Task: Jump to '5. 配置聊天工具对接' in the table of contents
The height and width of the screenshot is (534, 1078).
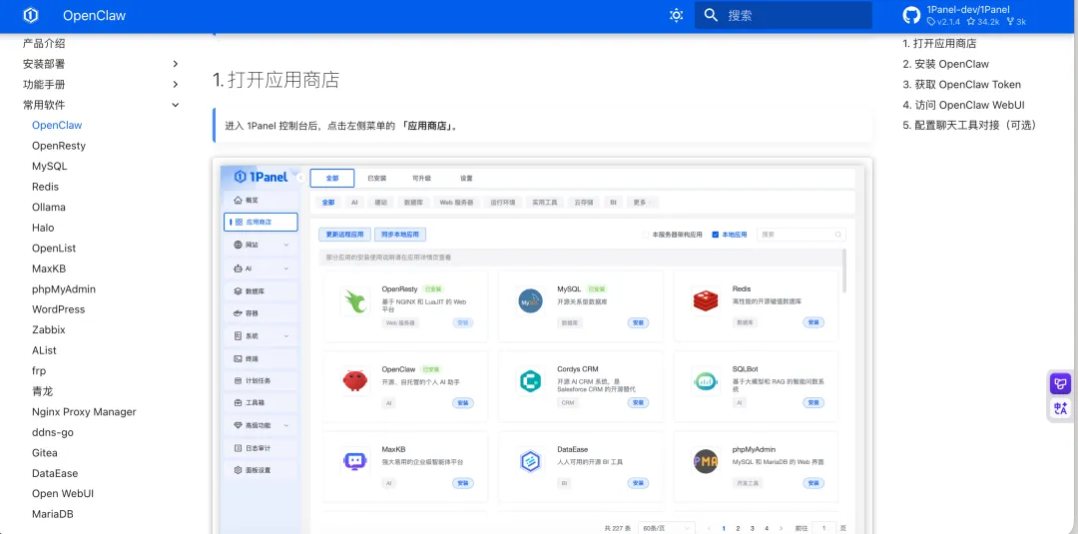Action: click(968, 125)
